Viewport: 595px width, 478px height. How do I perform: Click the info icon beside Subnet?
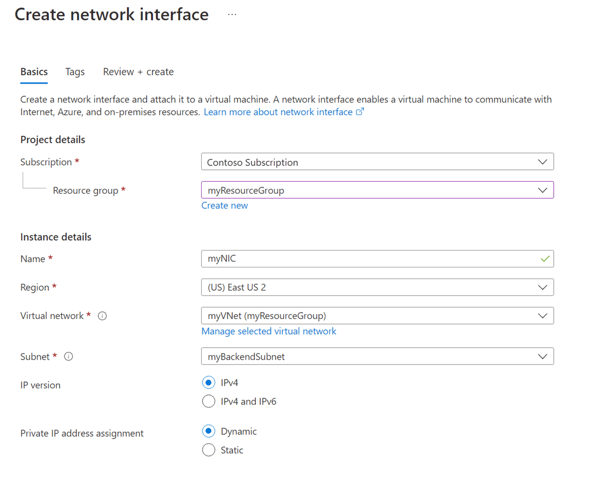68,356
